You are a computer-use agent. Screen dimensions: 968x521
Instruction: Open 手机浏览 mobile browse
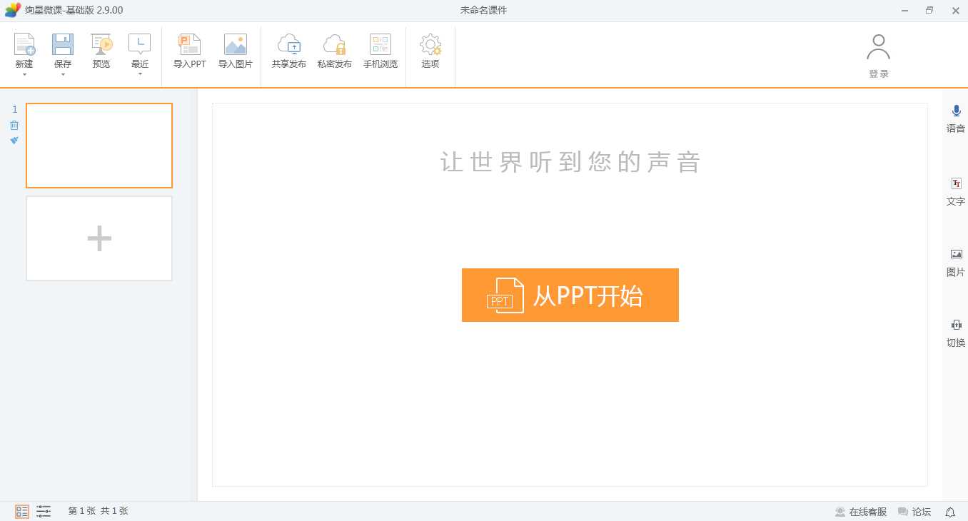pos(380,51)
